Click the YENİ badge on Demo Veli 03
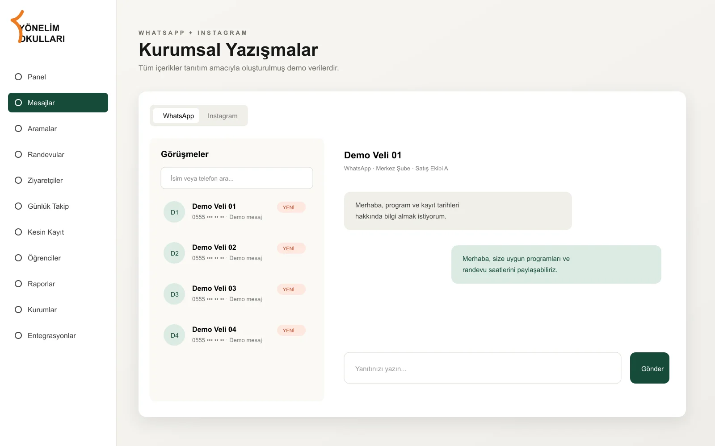This screenshot has height=446, width=715. tap(291, 289)
